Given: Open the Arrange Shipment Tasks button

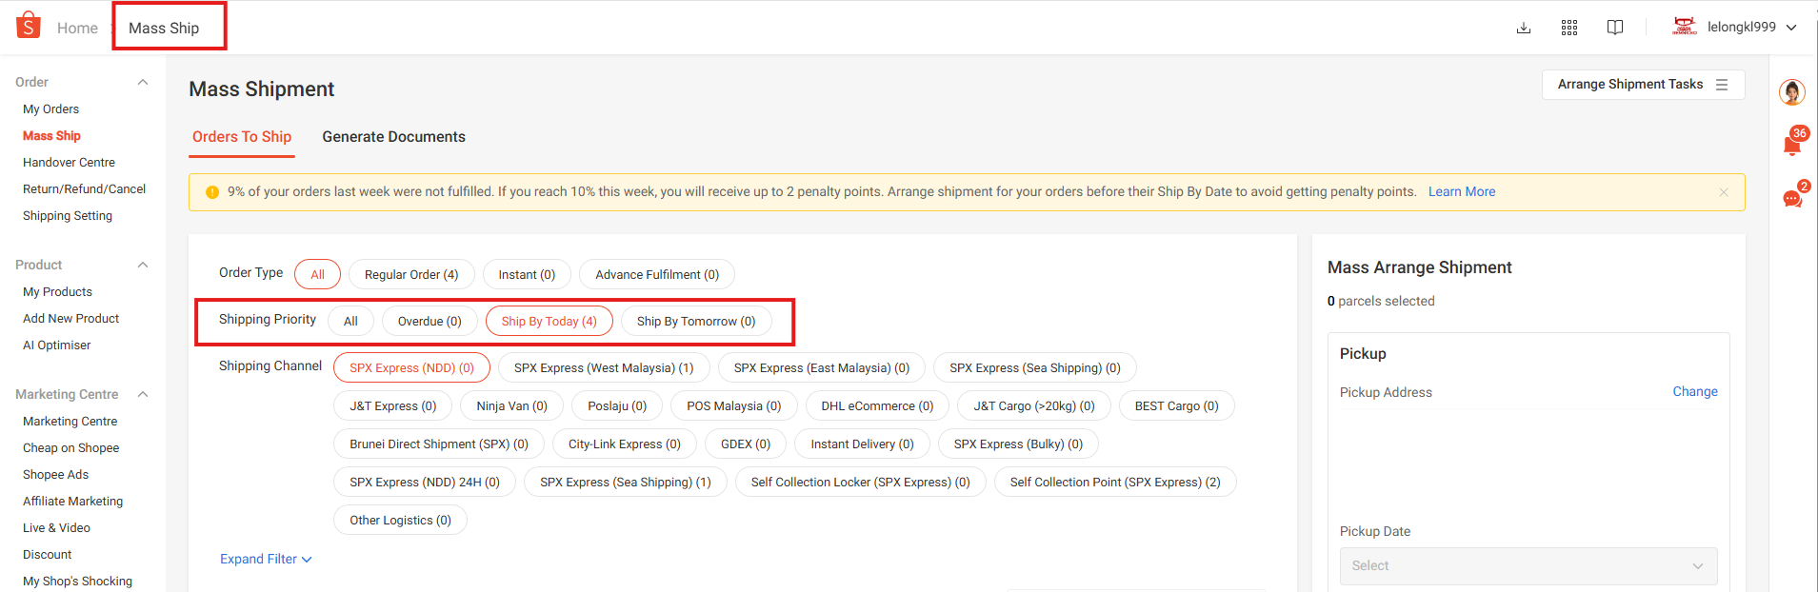Looking at the screenshot, I should (1643, 85).
